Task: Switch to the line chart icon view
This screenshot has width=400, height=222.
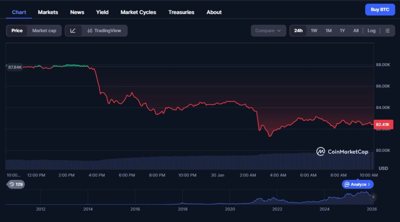Action: click(73, 31)
